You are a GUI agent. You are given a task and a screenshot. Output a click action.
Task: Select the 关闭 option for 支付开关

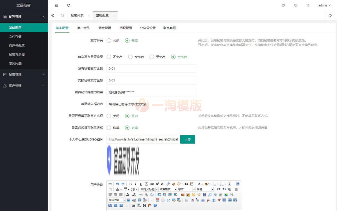click(109, 40)
